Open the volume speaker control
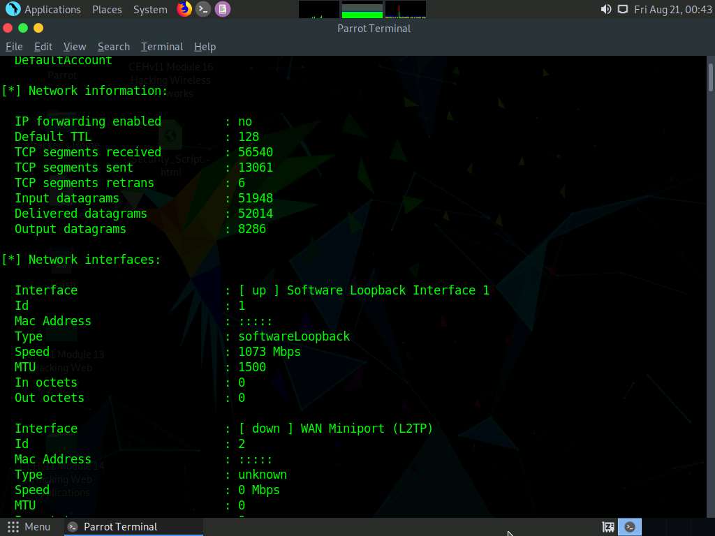The height and width of the screenshot is (536, 715). [606, 10]
